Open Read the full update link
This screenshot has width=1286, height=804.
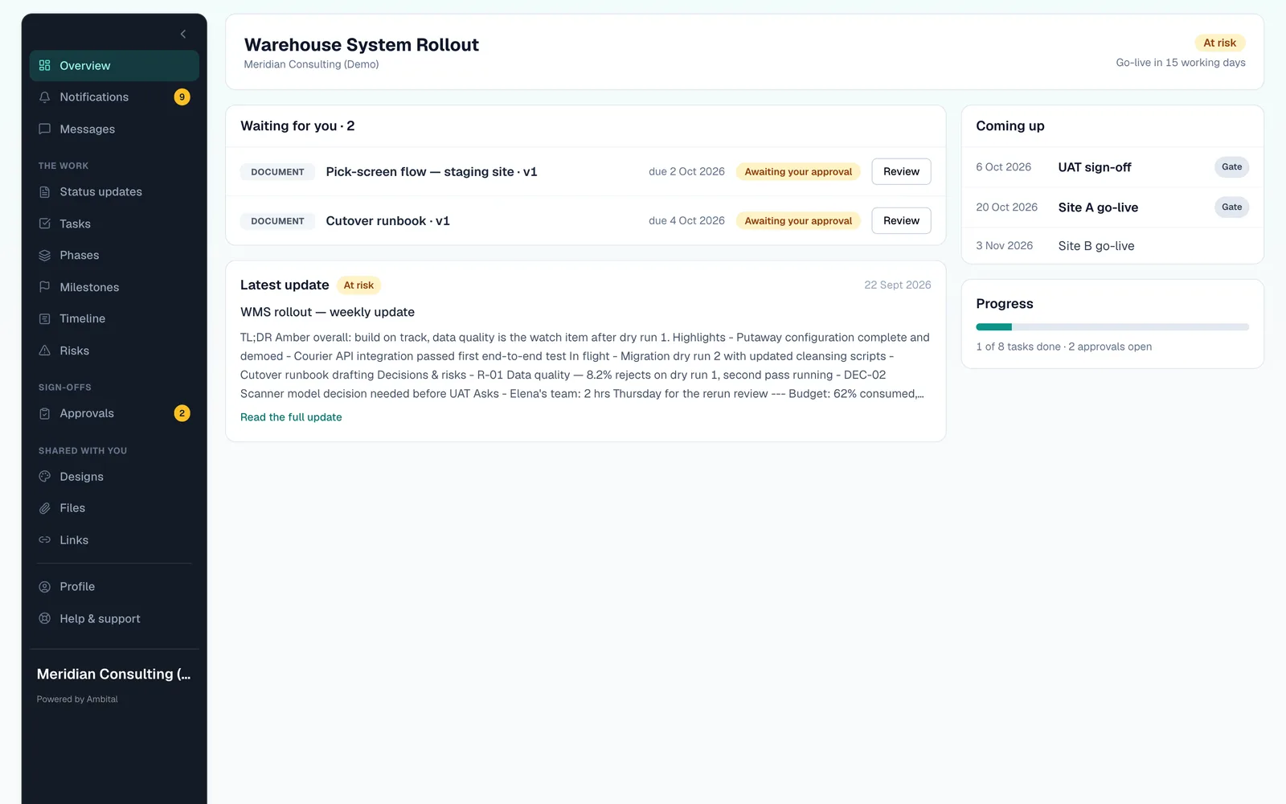click(x=291, y=417)
